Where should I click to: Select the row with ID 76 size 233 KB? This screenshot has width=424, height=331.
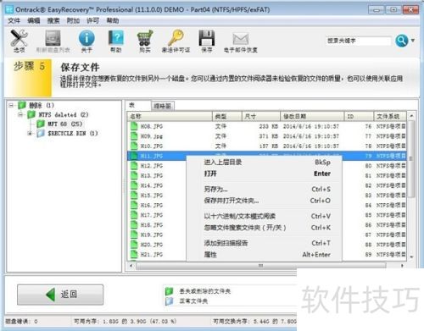[x=267, y=126]
